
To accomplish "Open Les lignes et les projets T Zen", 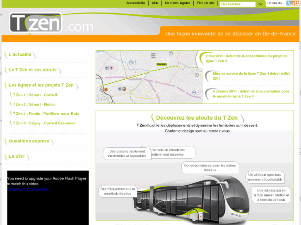I will 41,85.
